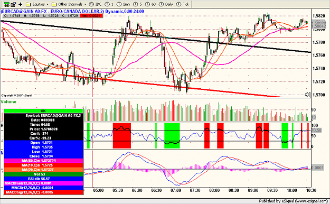Click the 1.5760 price axis label
Screen dimensions: 330x204
click(319, 55)
